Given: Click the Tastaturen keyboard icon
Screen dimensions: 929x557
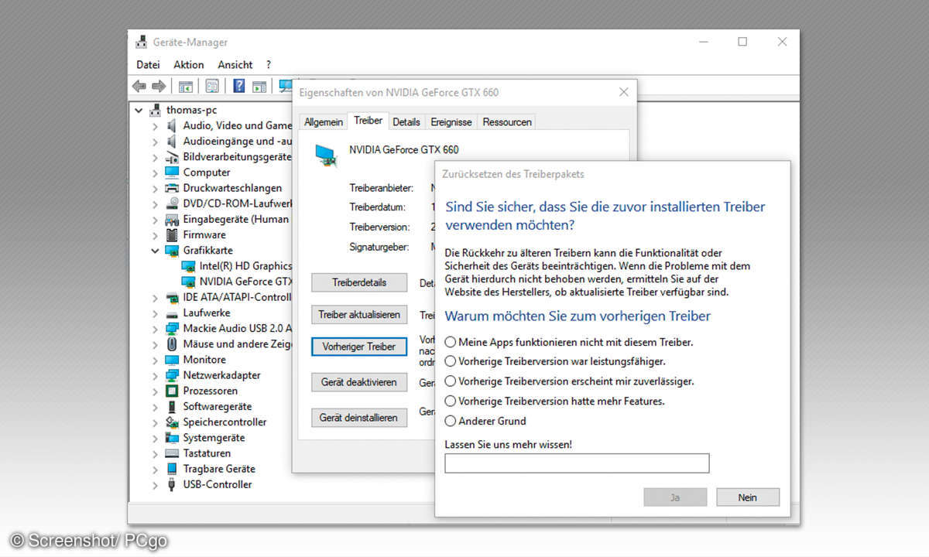Looking at the screenshot, I should click(x=172, y=453).
